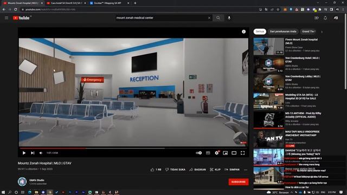Play the video

pyautogui.click(x=24, y=153)
